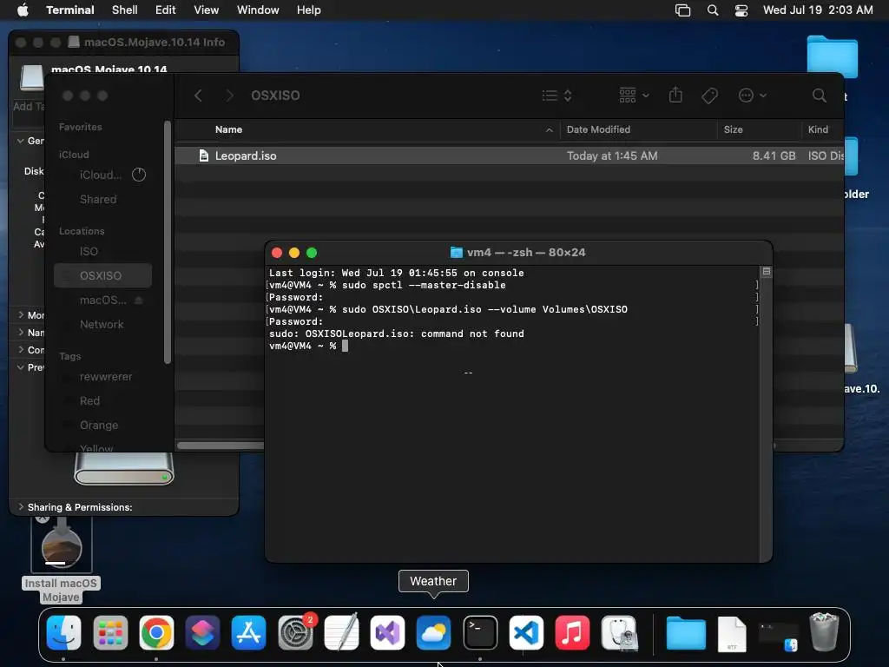Open Finder group-by options dropdown
This screenshot has height=667, width=889.
(x=634, y=96)
